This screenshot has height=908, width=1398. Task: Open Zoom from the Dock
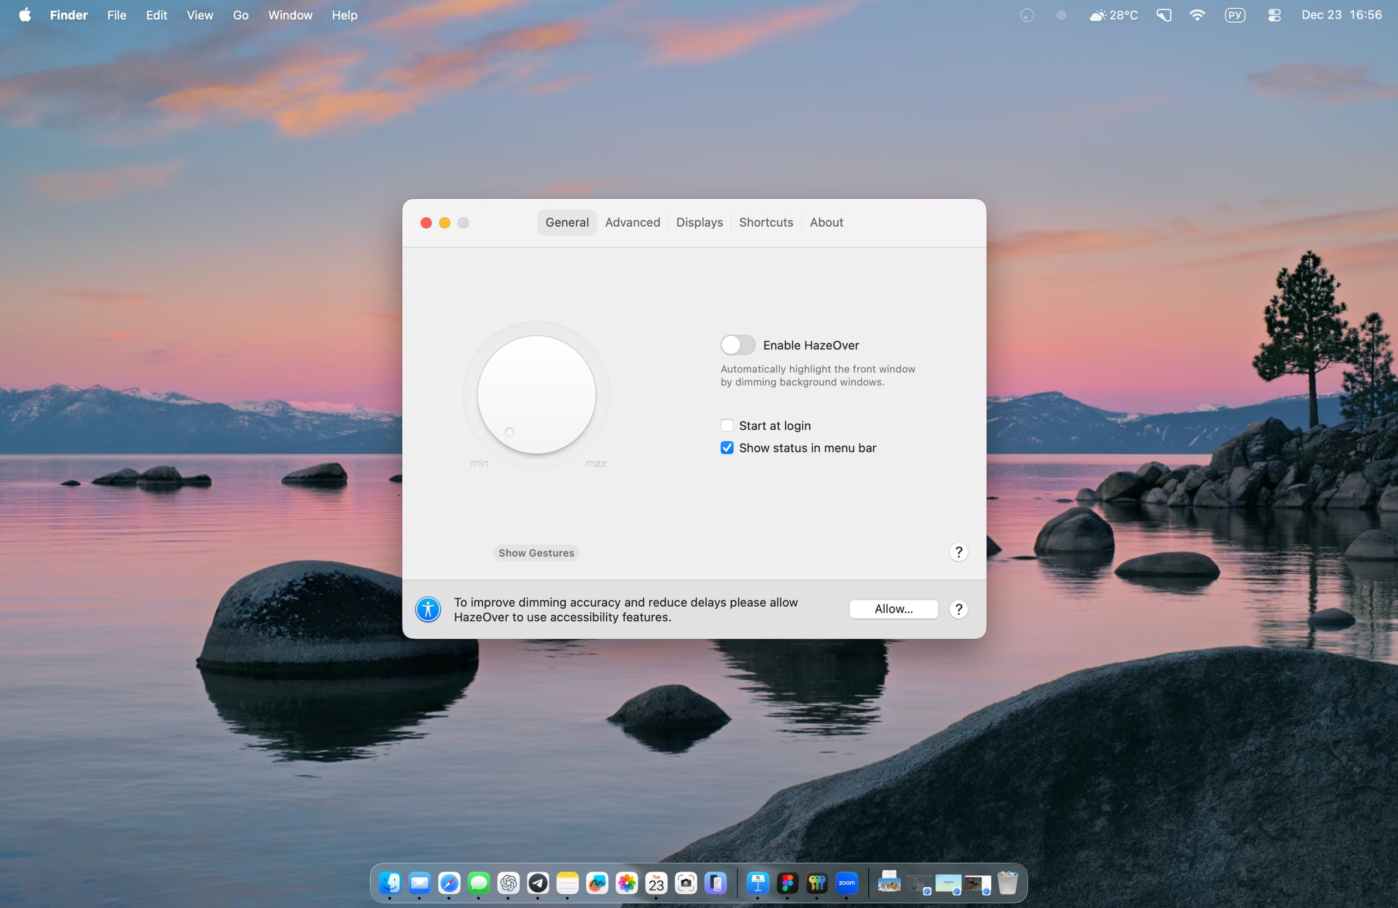[x=846, y=883]
